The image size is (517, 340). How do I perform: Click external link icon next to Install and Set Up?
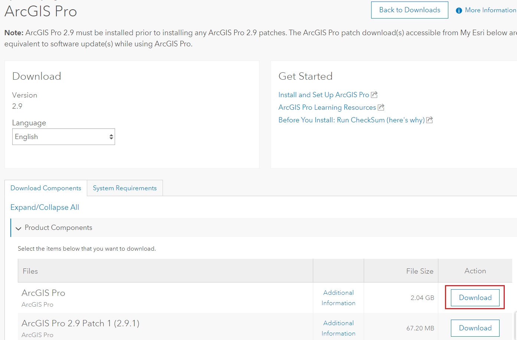pos(374,95)
